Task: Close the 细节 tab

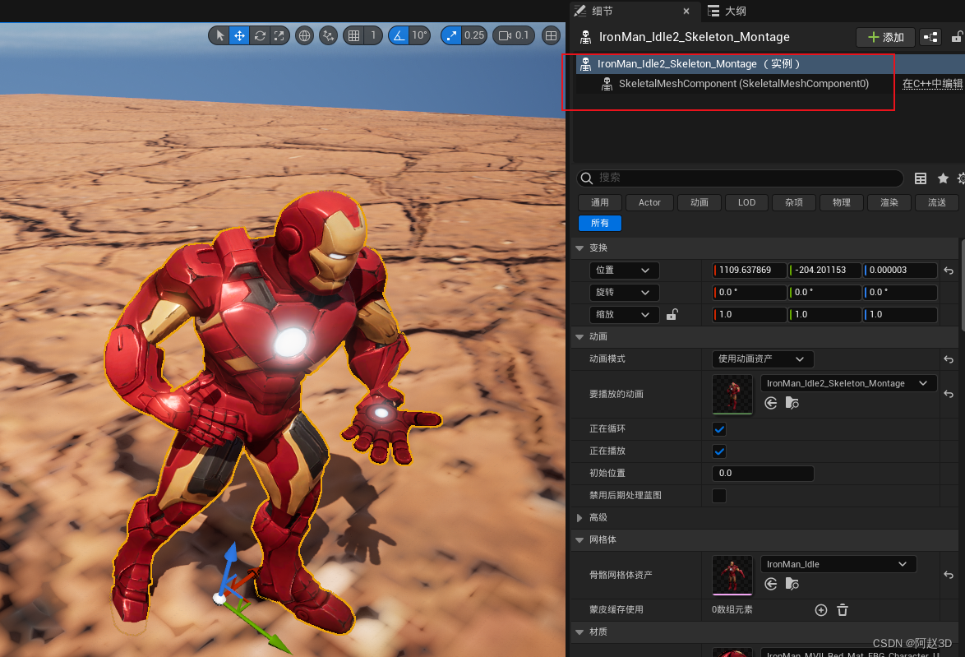Action: (686, 11)
